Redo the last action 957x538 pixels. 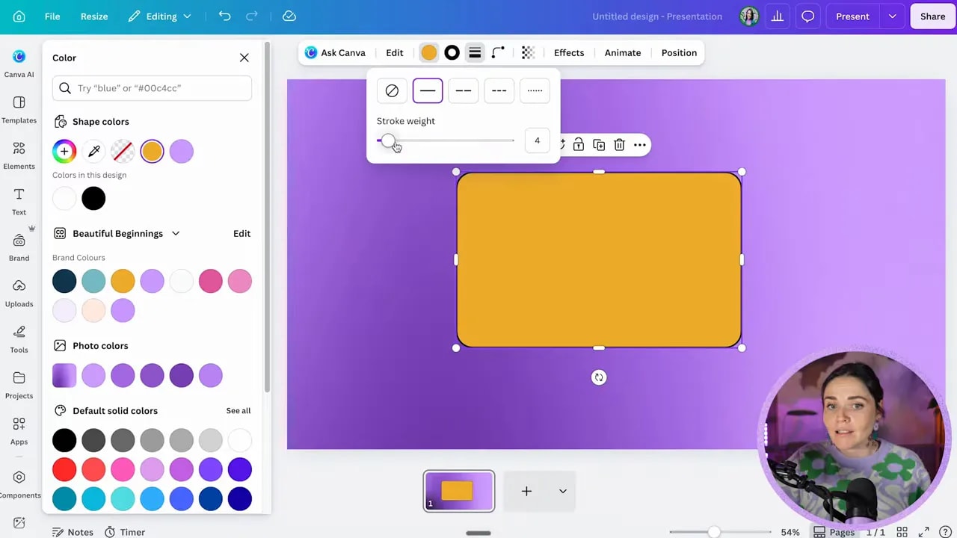(252, 16)
